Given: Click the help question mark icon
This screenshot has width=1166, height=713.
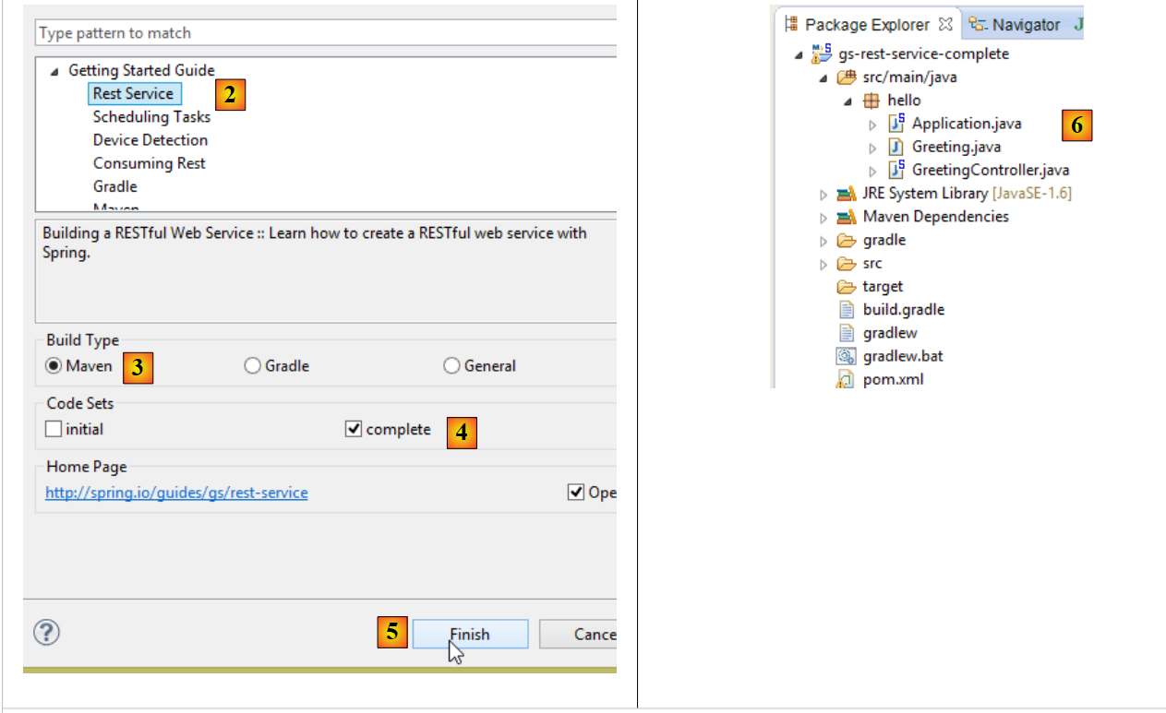Looking at the screenshot, I should (x=47, y=633).
